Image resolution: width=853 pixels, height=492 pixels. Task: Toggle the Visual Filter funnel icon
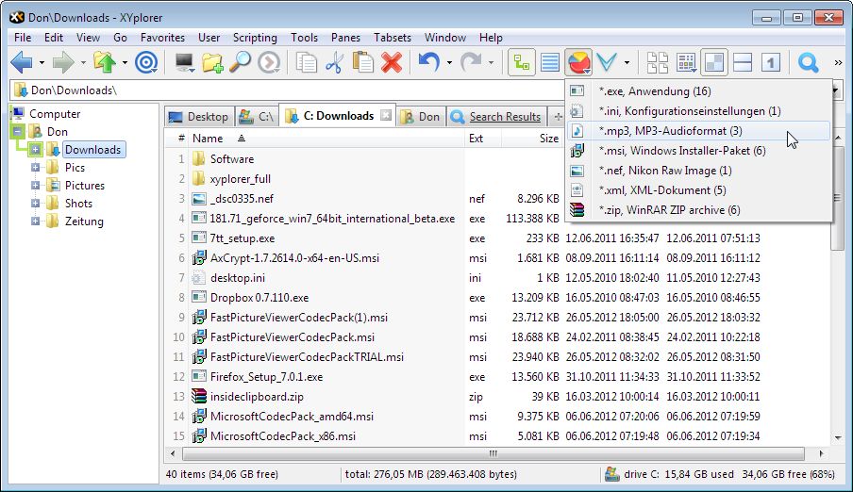click(x=607, y=62)
